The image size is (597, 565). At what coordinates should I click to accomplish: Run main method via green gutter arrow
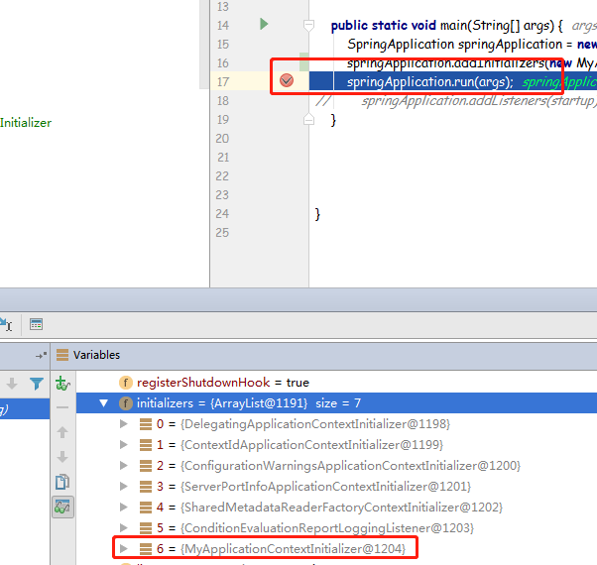(264, 24)
